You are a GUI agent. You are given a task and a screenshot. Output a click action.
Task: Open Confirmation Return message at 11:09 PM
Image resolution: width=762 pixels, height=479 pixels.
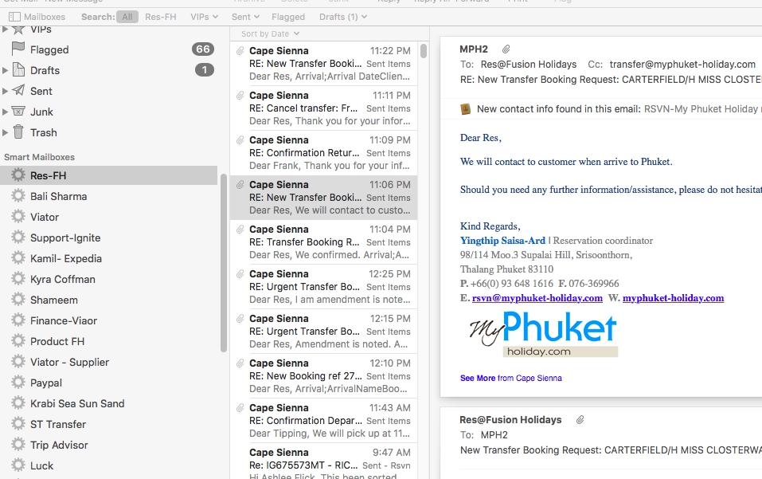pyautogui.click(x=323, y=153)
